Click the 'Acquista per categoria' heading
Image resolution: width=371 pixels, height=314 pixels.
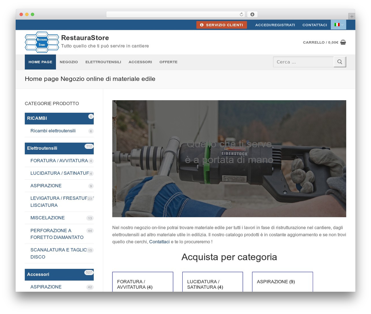pyautogui.click(x=229, y=257)
